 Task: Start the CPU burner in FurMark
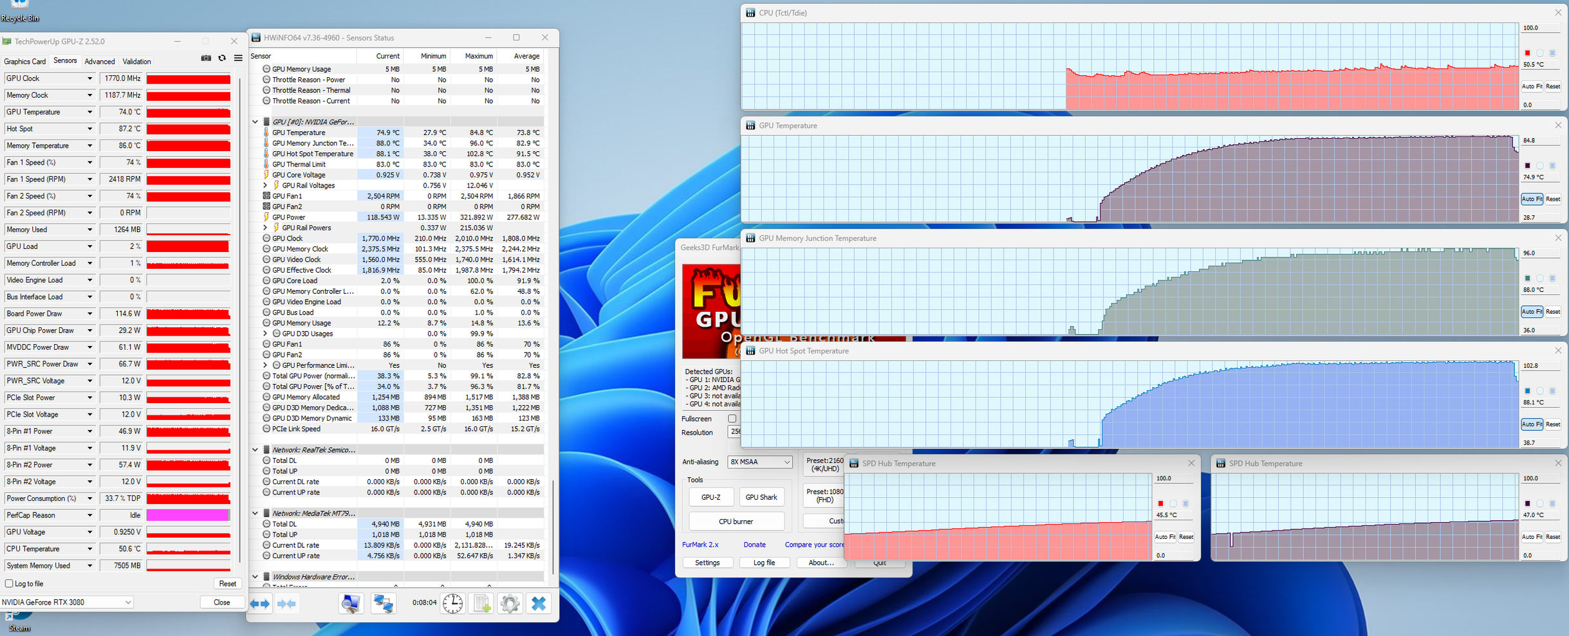736,522
